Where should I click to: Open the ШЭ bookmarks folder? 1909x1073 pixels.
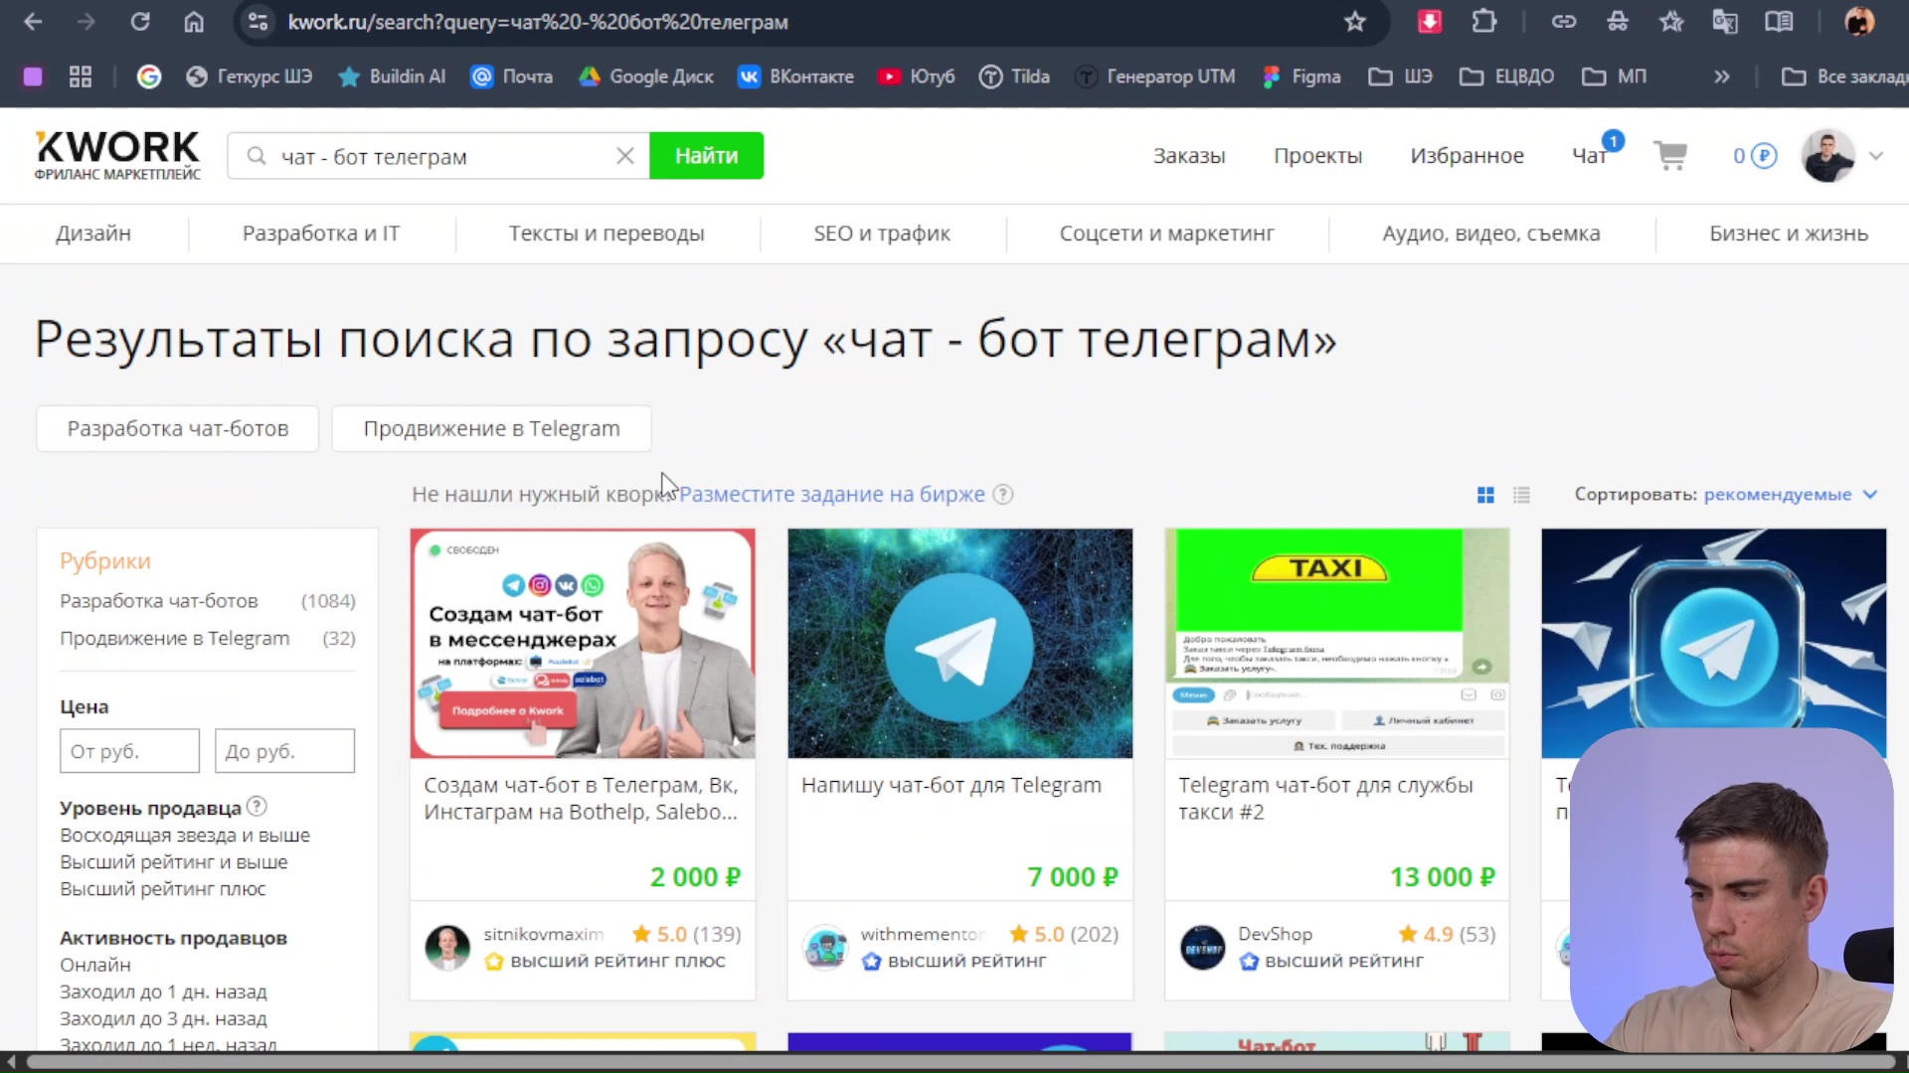pos(1400,77)
